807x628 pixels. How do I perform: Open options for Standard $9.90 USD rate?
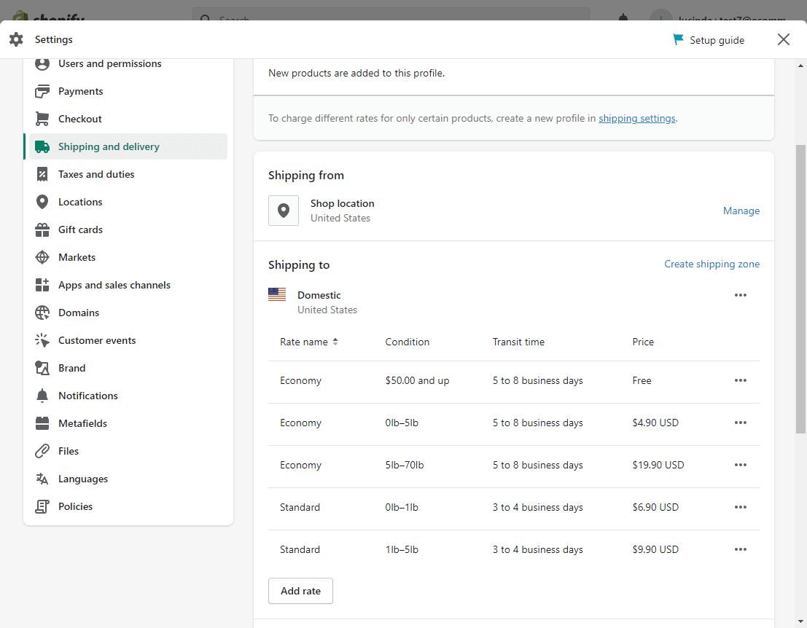pos(741,549)
